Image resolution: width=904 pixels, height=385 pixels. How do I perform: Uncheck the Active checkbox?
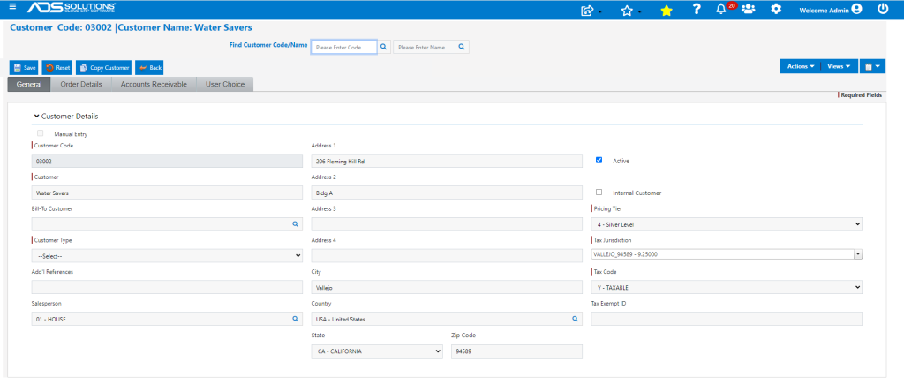pyautogui.click(x=599, y=160)
